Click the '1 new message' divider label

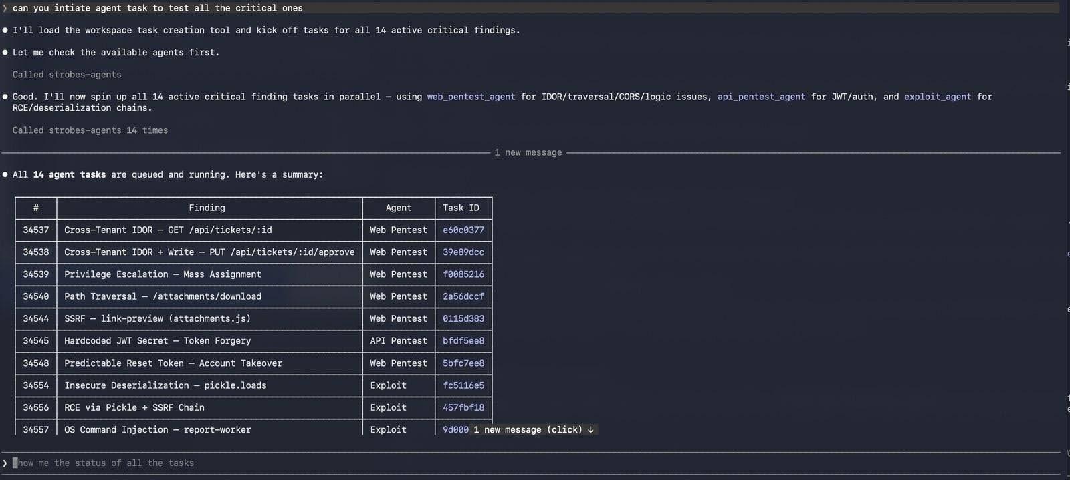528,152
